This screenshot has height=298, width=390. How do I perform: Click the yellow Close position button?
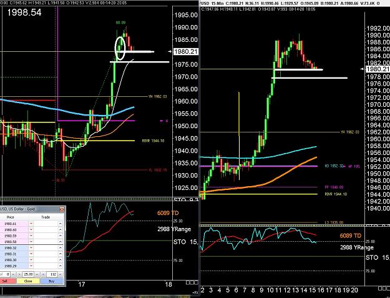tap(28, 281)
